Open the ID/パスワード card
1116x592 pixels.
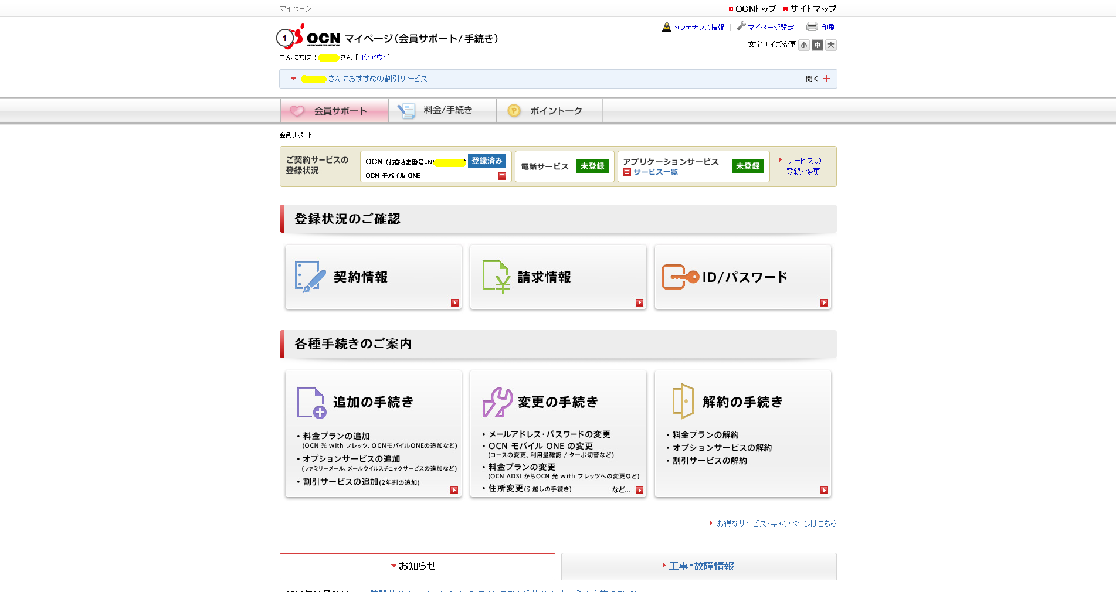pos(743,277)
